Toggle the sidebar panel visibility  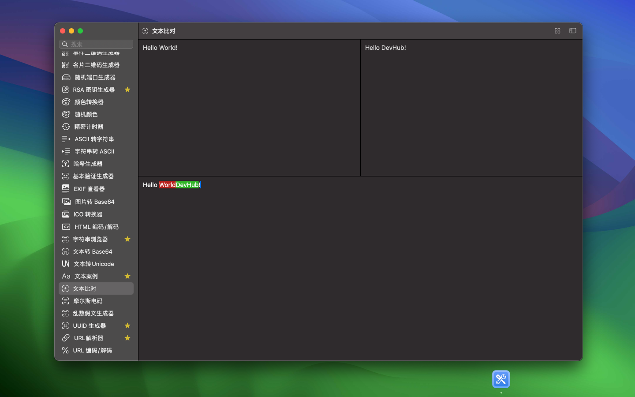[572, 31]
